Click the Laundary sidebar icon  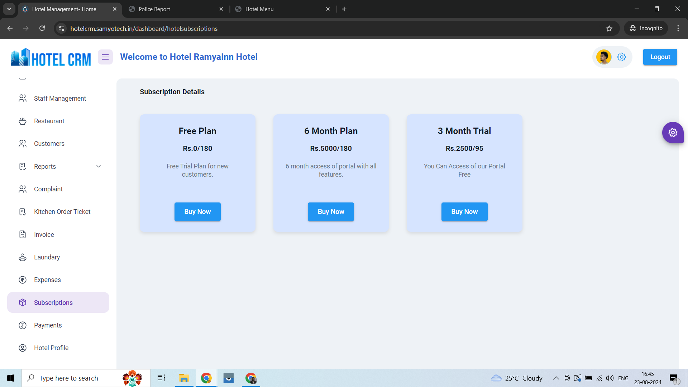[x=23, y=257]
